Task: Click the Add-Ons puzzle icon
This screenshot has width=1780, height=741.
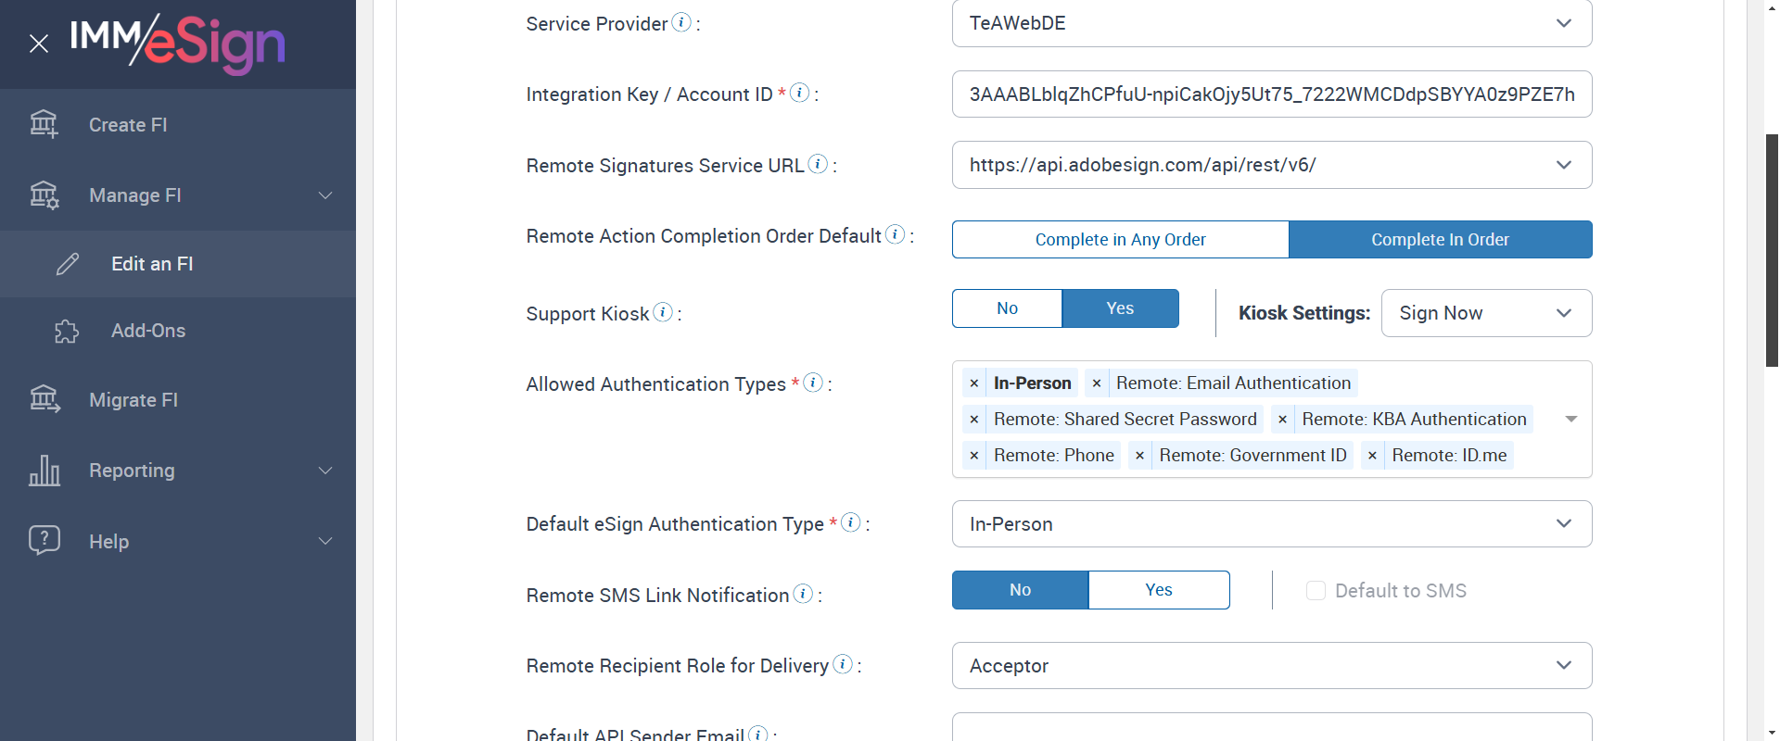Action: pos(67,332)
